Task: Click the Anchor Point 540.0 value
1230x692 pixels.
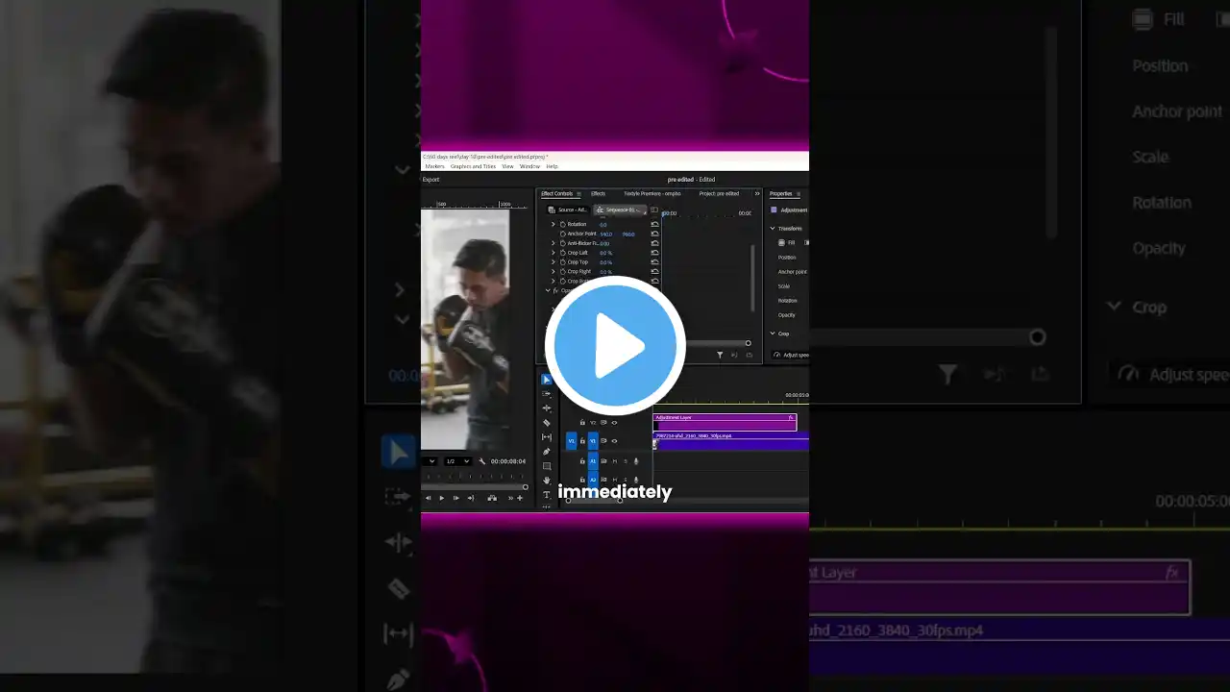Action: pos(606,234)
